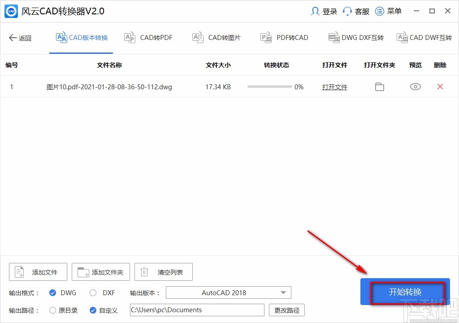Select the DXF output format option
The width and height of the screenshot is (459, 323).
click(x=92, y=292)
